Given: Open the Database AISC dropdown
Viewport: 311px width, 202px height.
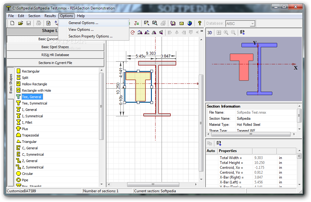Looking at the screenshot, I should (252, 23).
